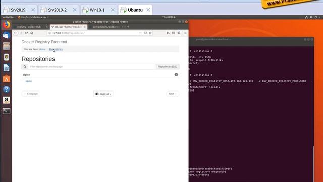
Task: Open the Terminal from the dock
Action: 7,111
